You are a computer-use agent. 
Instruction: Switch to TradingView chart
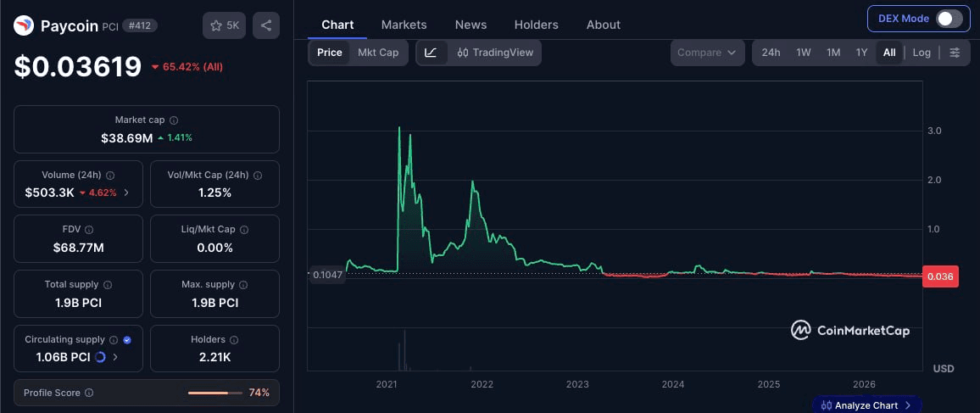493,53
